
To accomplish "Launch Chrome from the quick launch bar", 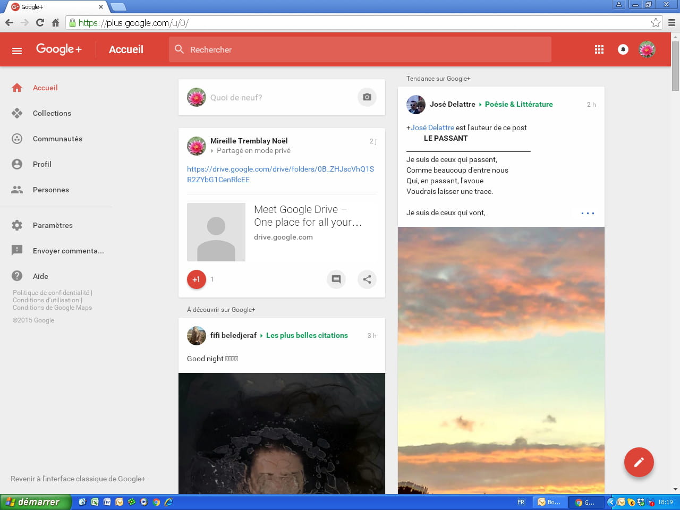I will 156,502.
